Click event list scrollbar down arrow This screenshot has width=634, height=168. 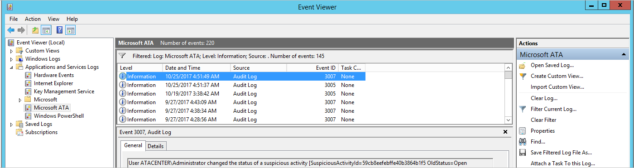pyautogui.click(x=508, y=120)
